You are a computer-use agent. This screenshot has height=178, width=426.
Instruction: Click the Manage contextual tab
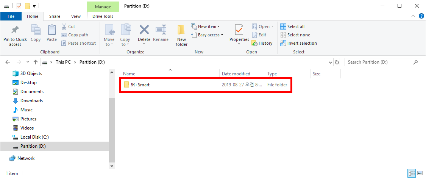pos(103,6)
